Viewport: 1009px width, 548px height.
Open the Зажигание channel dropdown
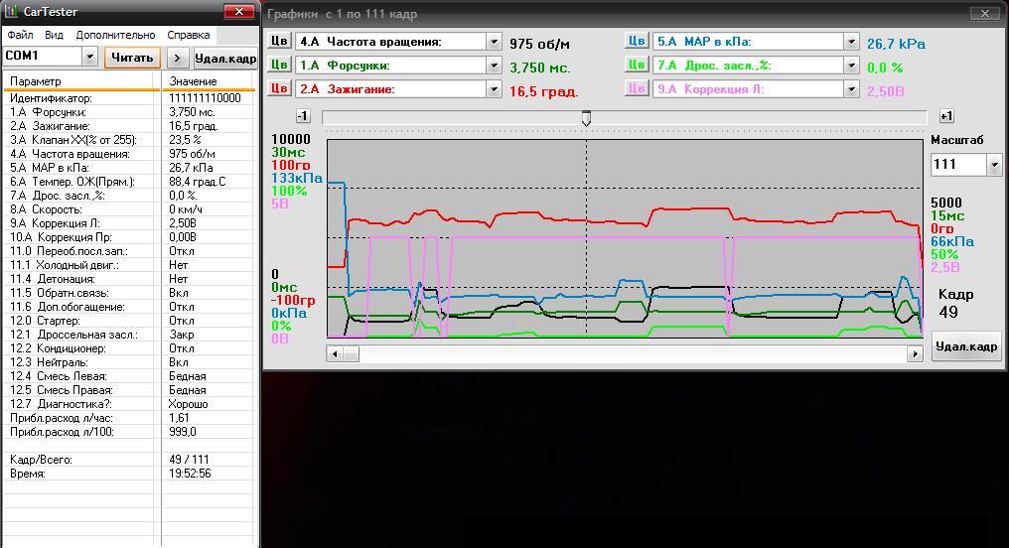pos(494,89)
